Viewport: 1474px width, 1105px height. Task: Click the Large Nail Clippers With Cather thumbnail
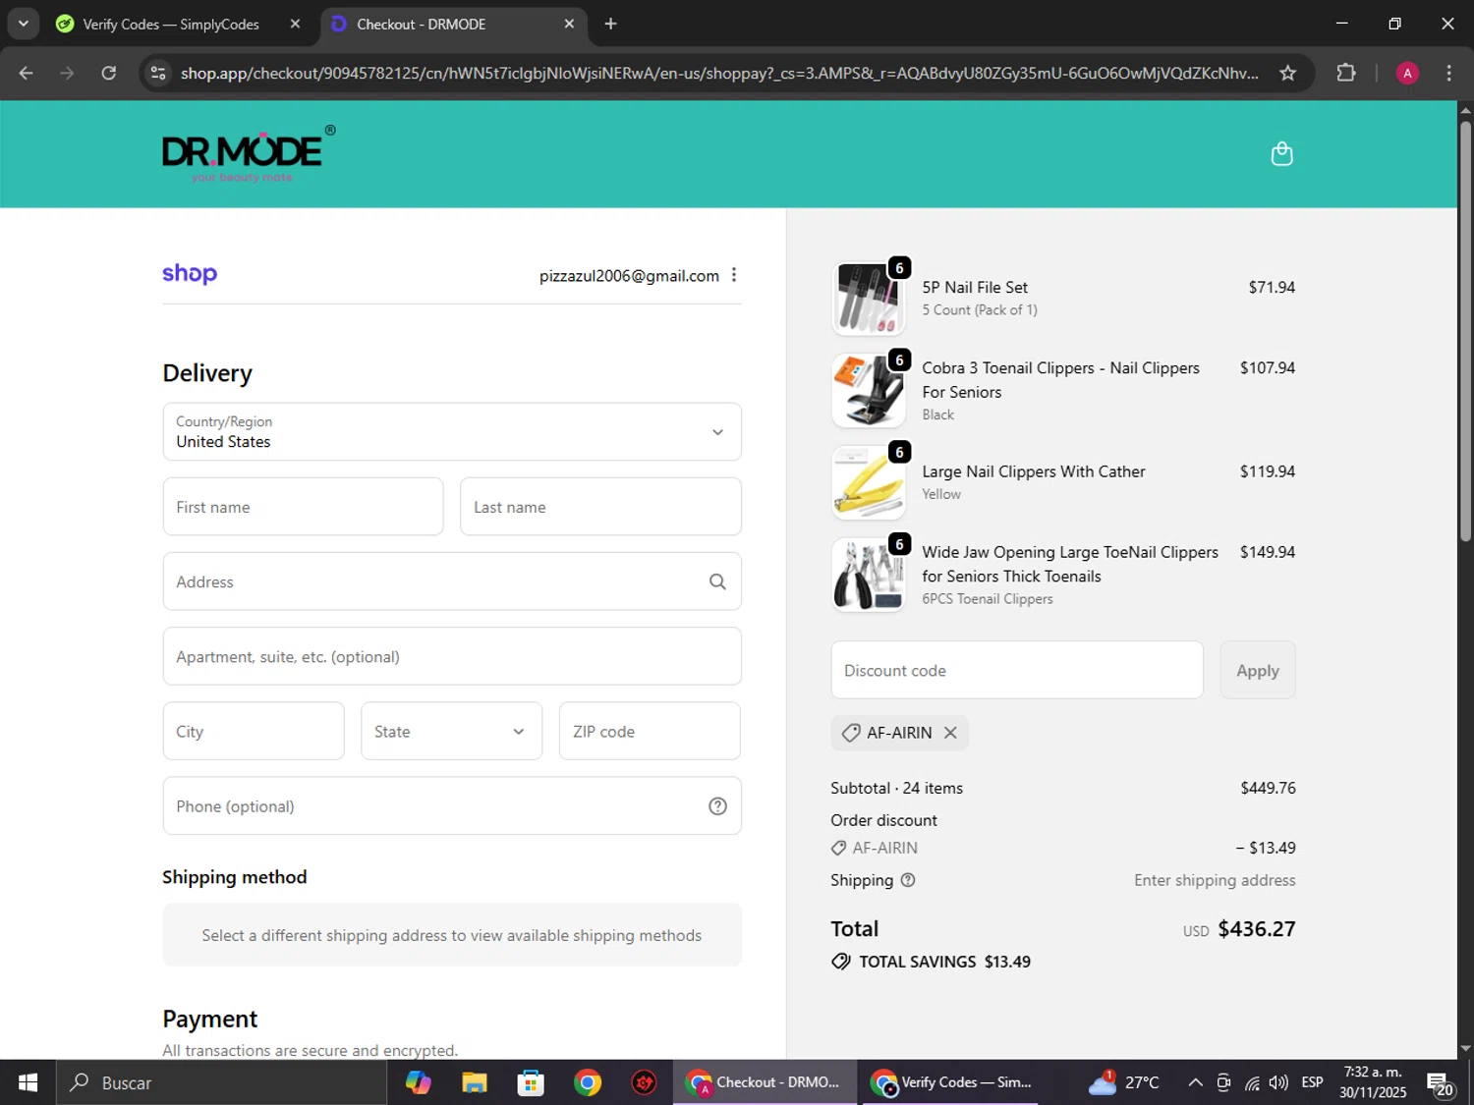click(x=869, y=483)
